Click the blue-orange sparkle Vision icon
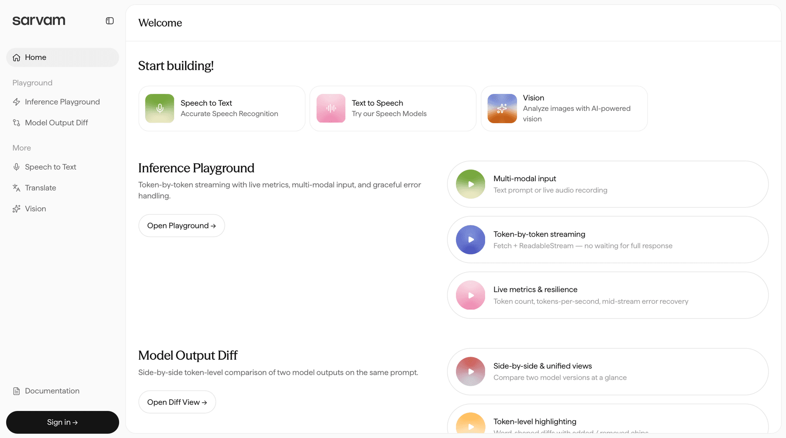Screen dimensions: 786x438 pos(502,108)
